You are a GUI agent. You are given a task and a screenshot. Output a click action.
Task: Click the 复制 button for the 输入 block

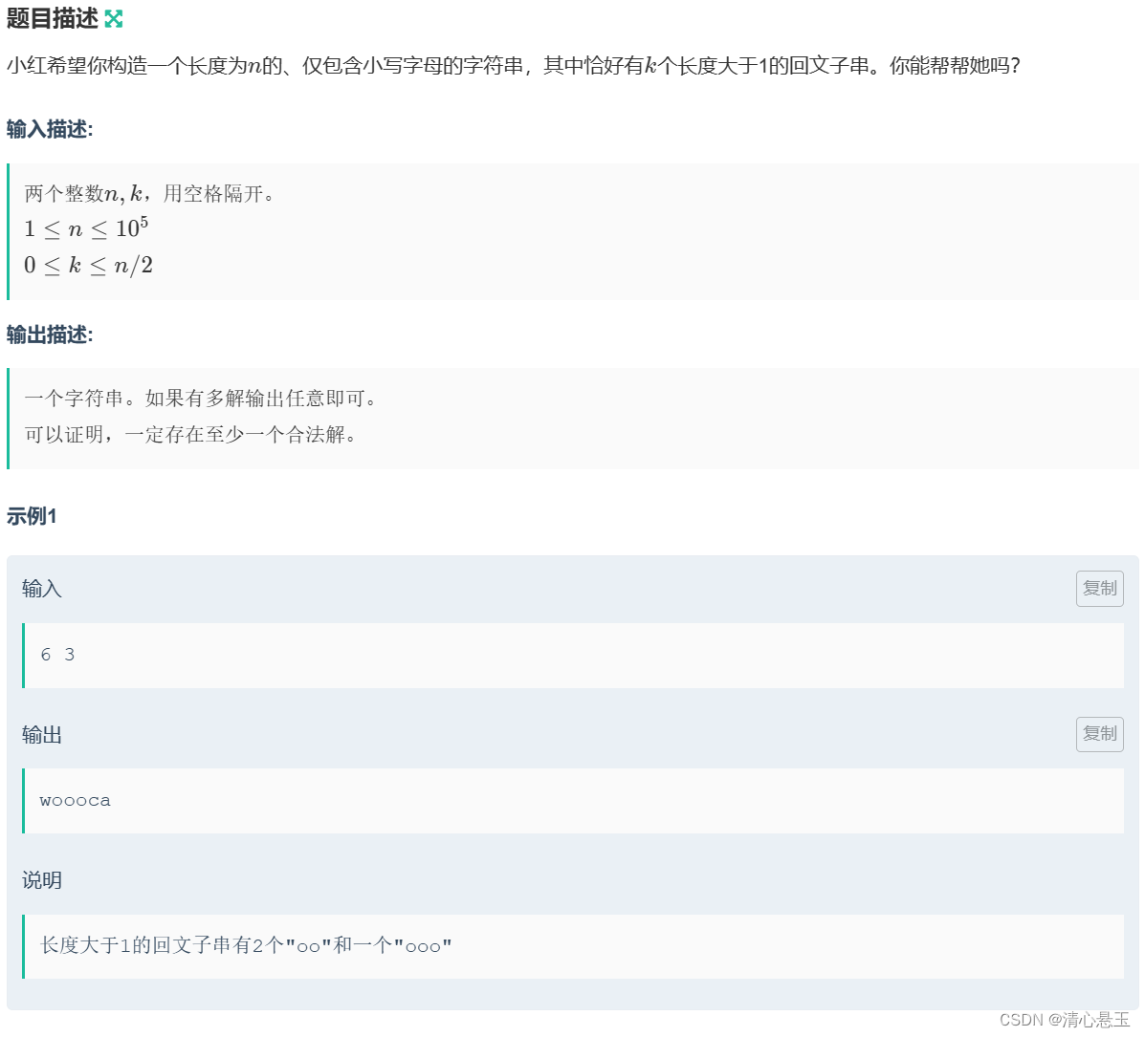(x=1099, y=588)
